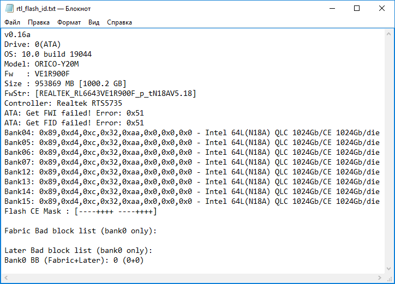Viewport: 395px width, 284px height.
Task: Click the horizontal scrollbar left arrow
Action: pyautogui.click(x=6, y=277)
